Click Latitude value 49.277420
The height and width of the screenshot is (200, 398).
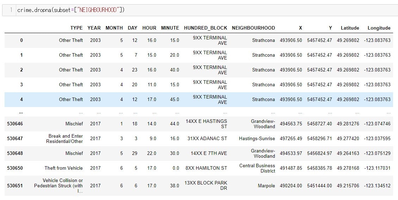[x=348, y=139]
